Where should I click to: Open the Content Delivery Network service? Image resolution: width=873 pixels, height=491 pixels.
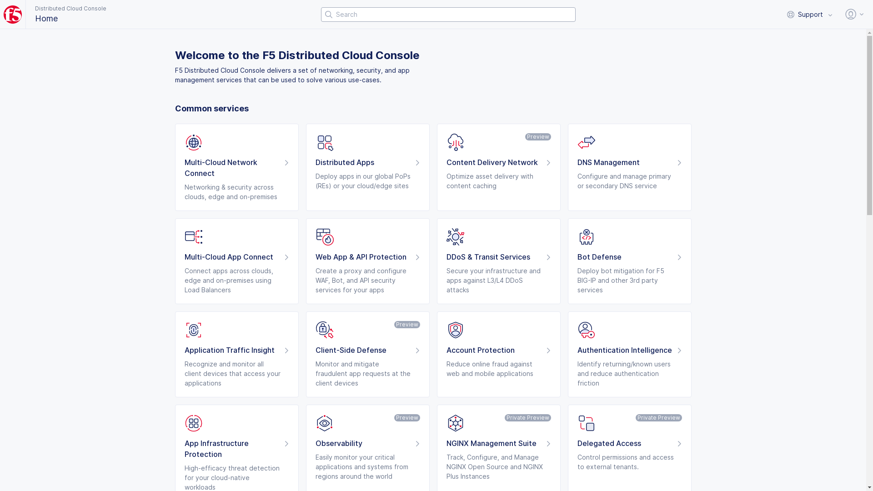click(x=492, y=162)
